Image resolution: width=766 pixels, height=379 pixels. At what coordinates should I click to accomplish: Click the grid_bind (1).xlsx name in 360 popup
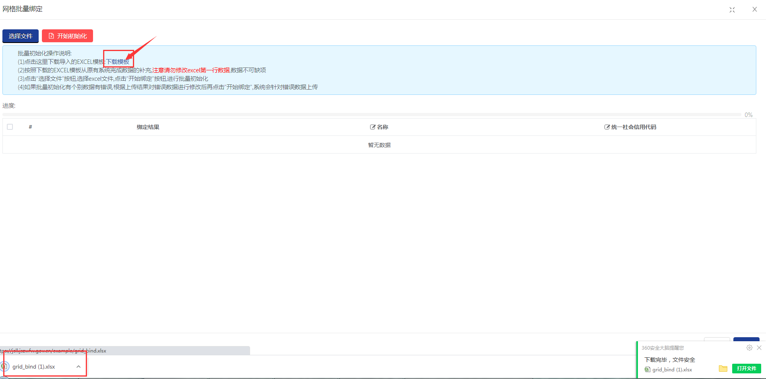pyautogui.click(x=672, y=369)
